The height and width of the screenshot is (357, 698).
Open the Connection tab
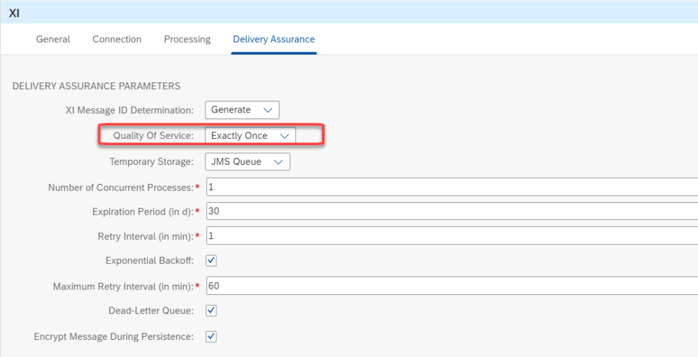[x=117, y=40]
